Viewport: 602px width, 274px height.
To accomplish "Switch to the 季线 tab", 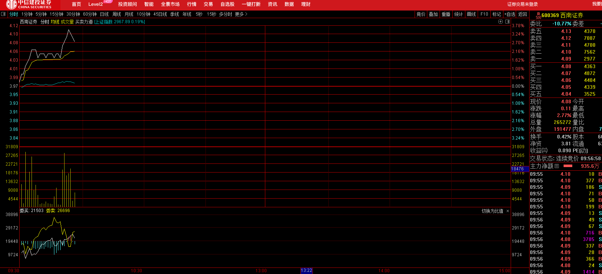I will 175,14.
